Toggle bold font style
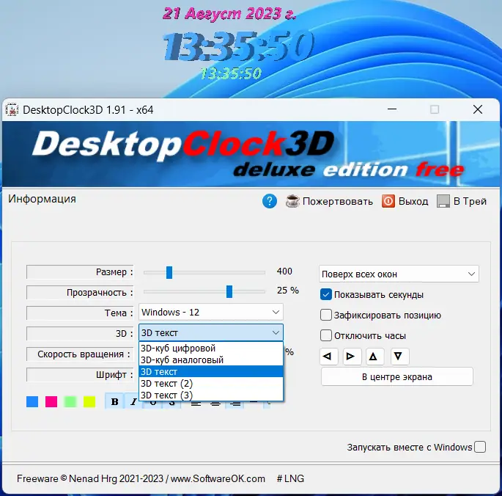502x496 pixels. point(114,401)
